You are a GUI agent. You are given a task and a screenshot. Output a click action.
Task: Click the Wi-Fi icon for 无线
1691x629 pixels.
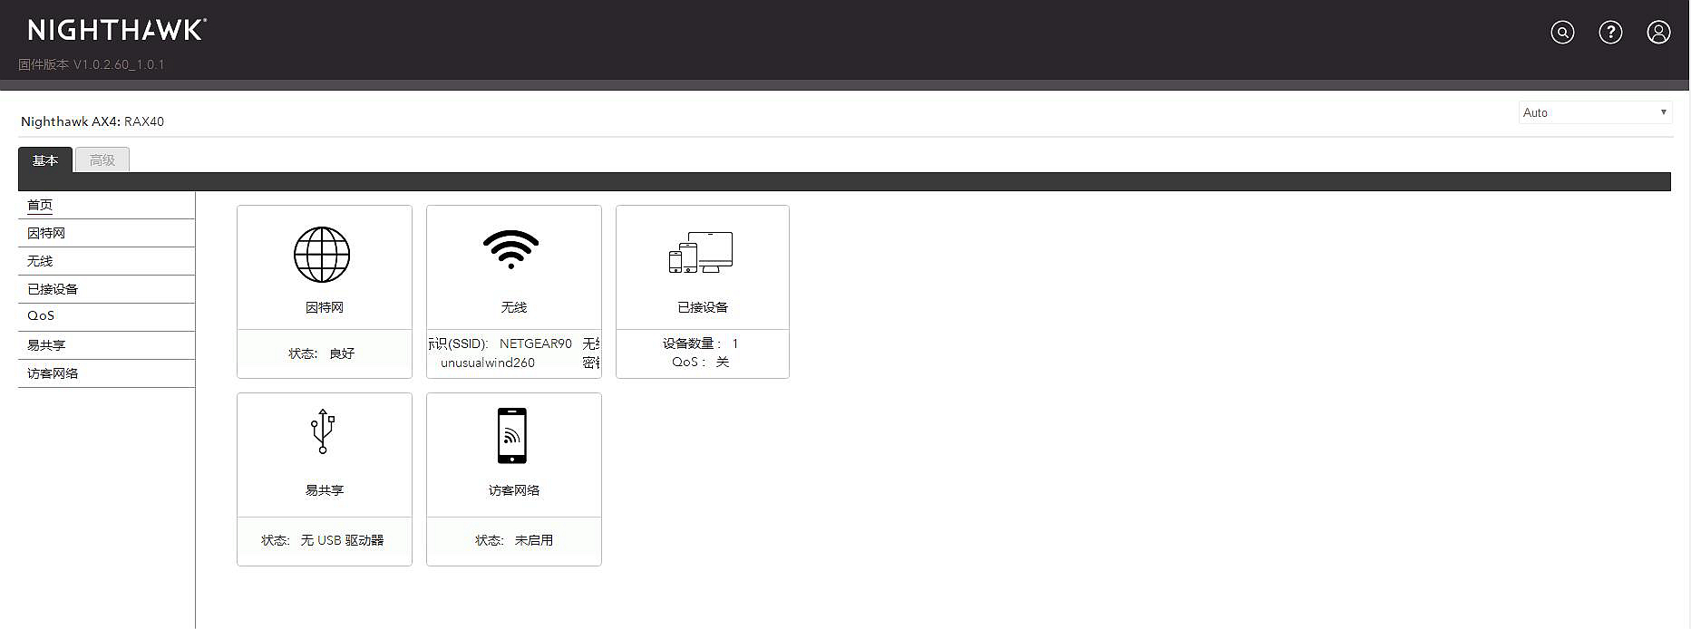click(511, 249)
